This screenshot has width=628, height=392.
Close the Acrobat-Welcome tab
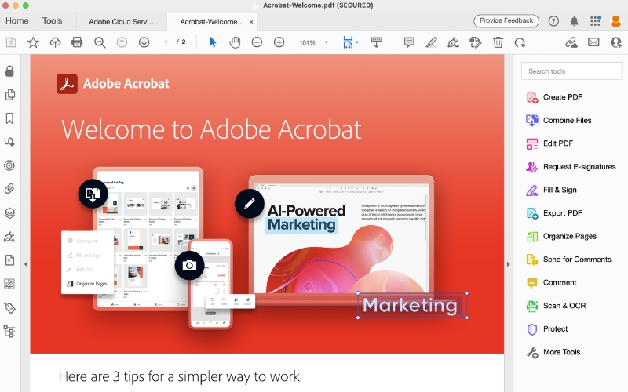click(x=251, y=22)
